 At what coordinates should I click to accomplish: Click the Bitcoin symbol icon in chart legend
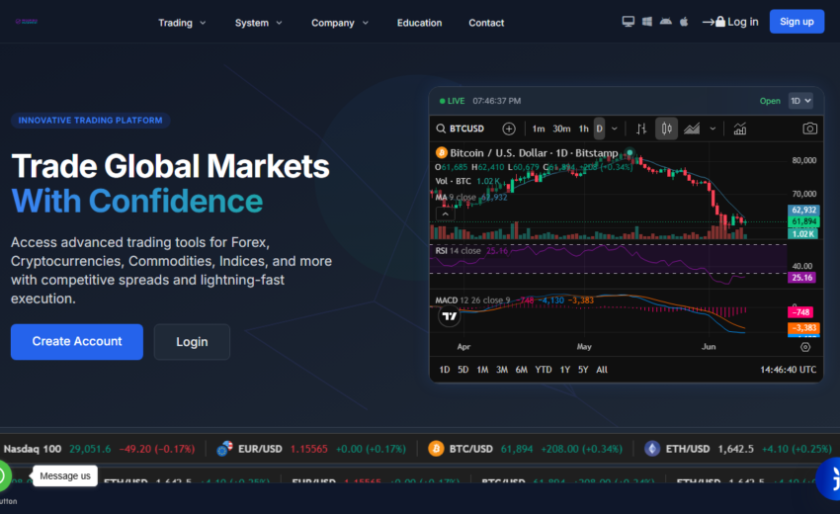442,153
